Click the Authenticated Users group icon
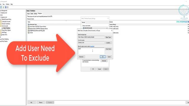This screenshot has width=189, height=106. click(28, 24)
